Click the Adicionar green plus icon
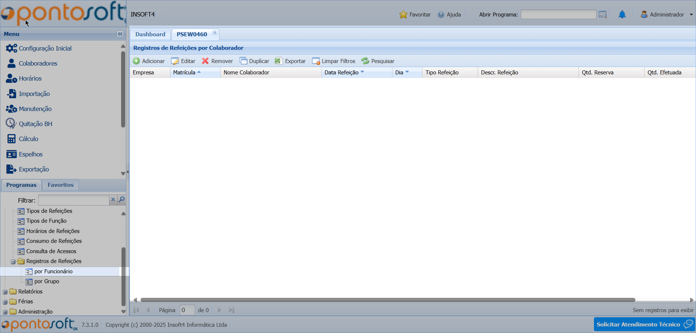Viewport: 696px width, 333px height. (x=136, y=61)
